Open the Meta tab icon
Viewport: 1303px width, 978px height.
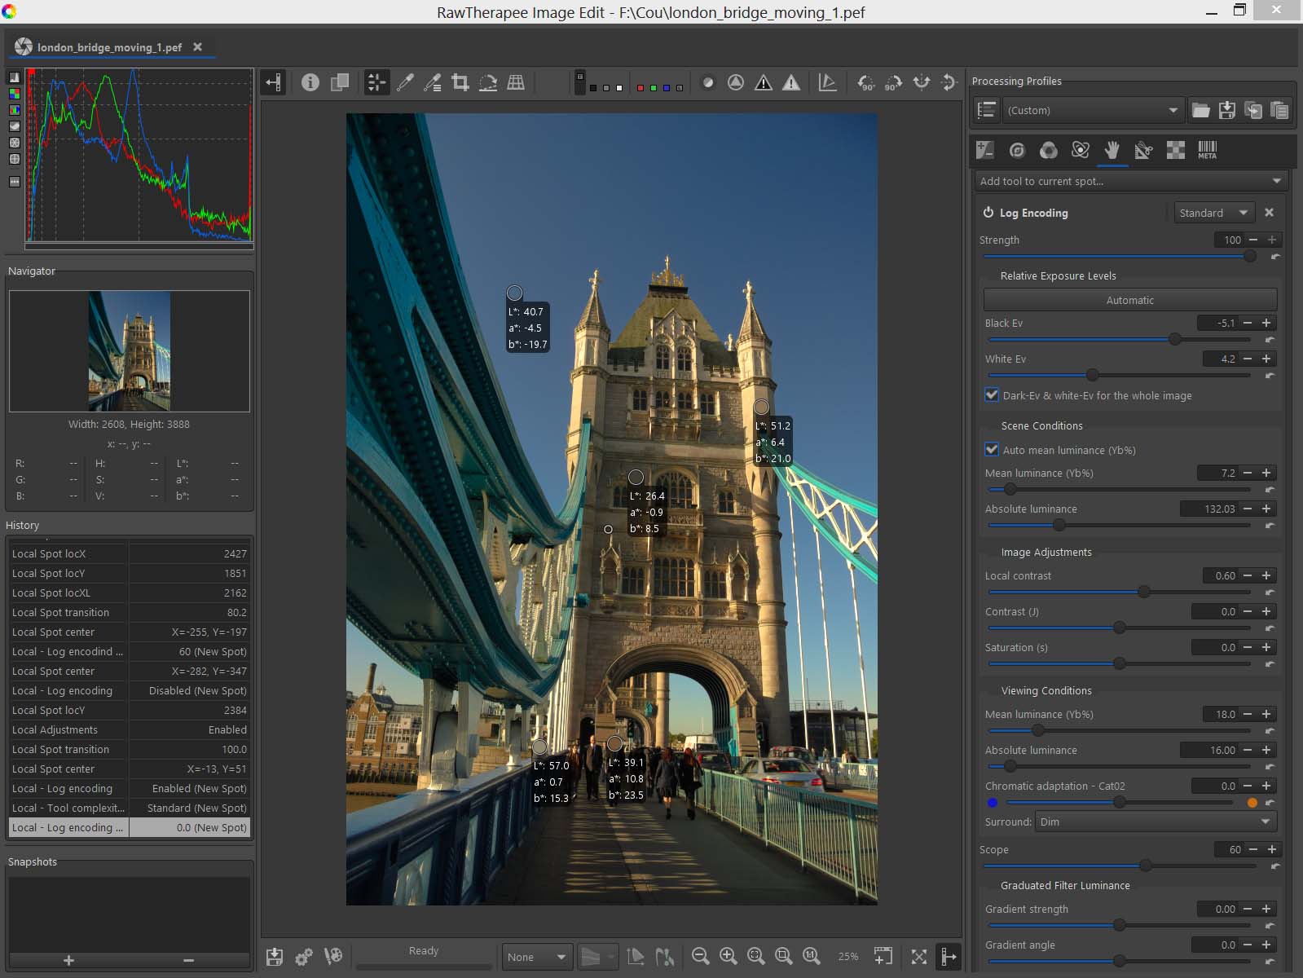click(1207, 150)
